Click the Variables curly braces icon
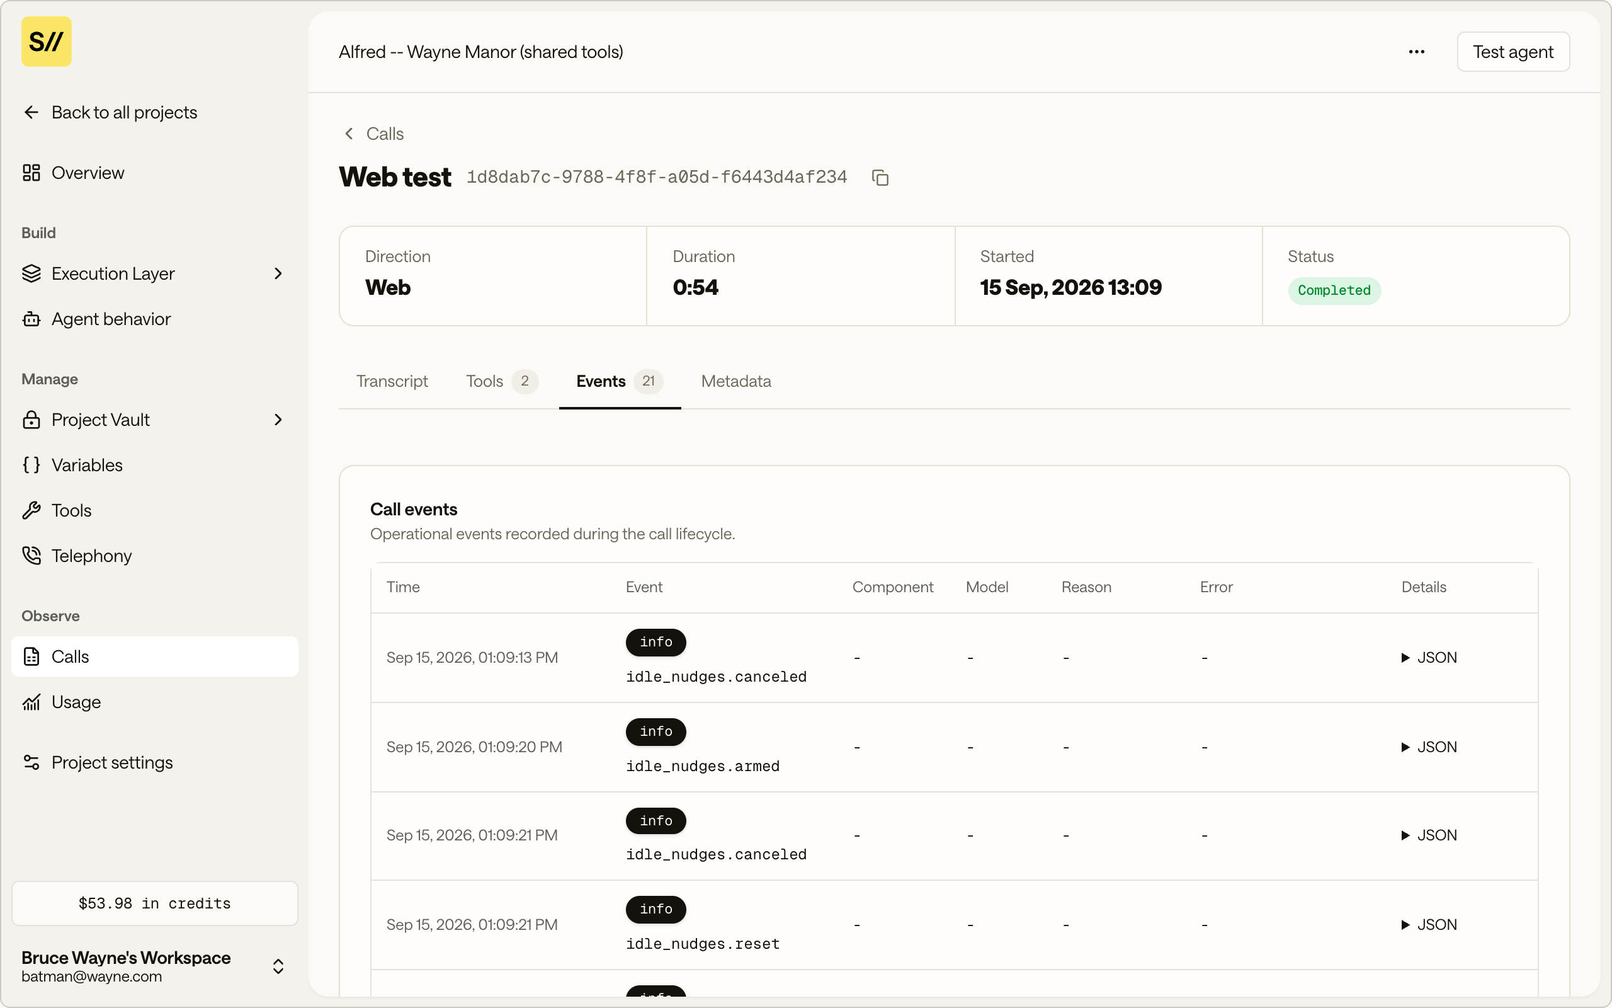 click(x=31, y=465)
